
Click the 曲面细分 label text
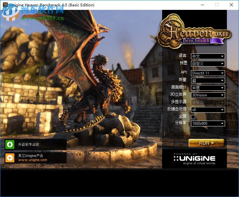(179, 87)
